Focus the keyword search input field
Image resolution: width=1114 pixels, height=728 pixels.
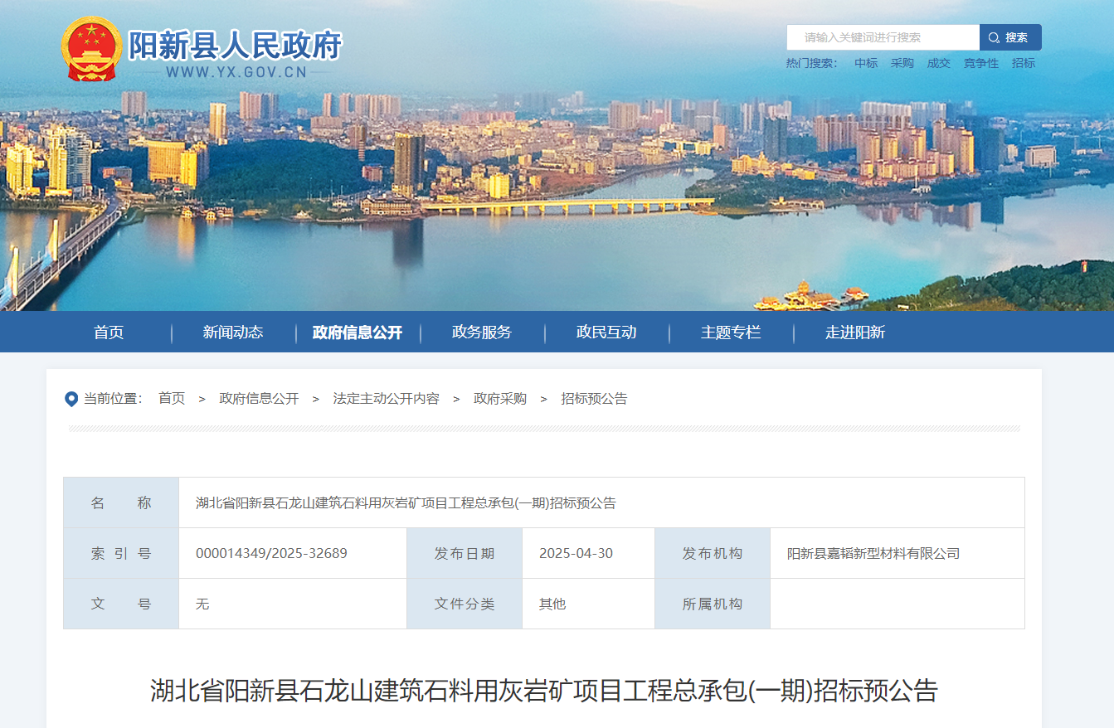(883, 37)
